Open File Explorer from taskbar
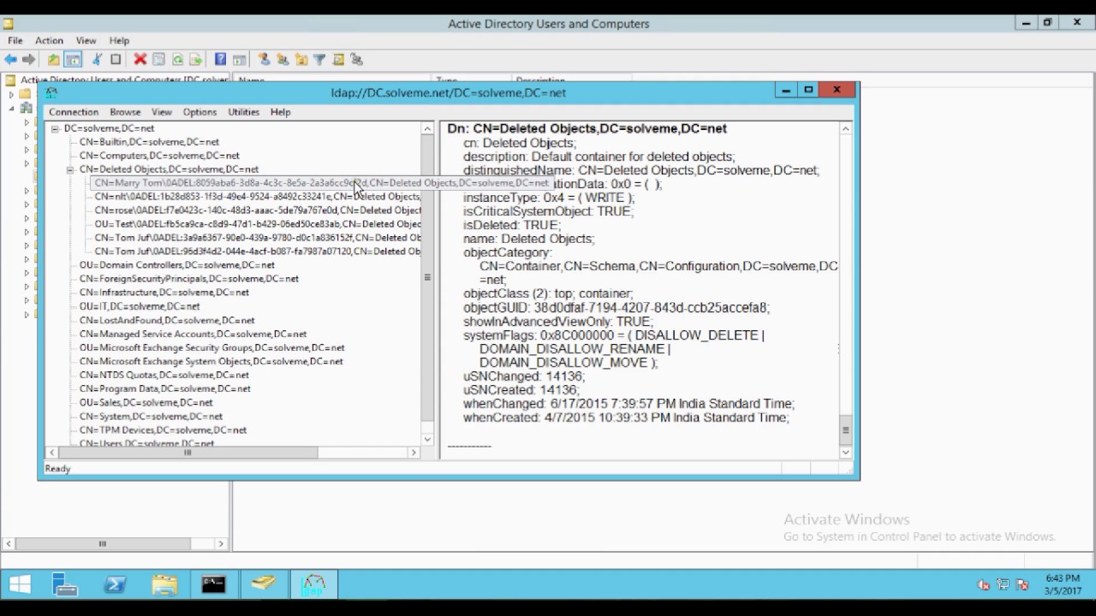Screen dimensions: 1096x616 pos(164,585)
